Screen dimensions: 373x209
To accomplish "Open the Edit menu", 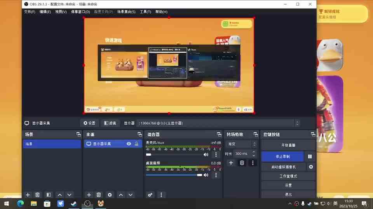I will [x=45, y=12].
